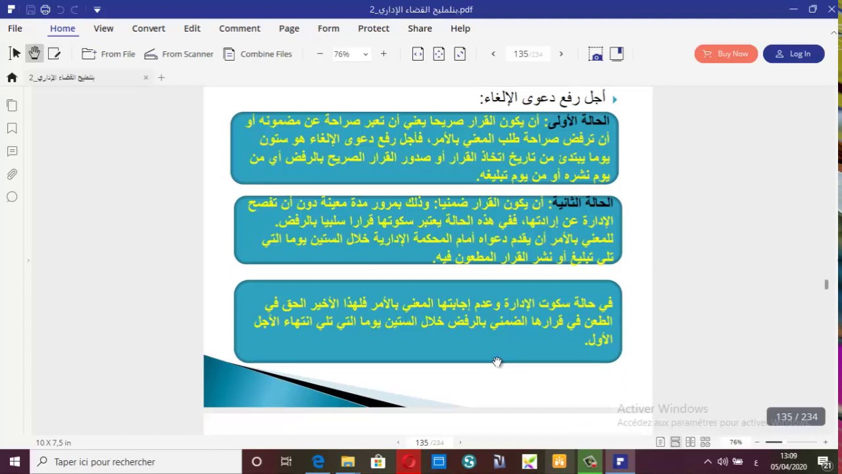Screen dimensions: 842x474
Task: Zoom out with toolbar minus
Action: point(320,54)
